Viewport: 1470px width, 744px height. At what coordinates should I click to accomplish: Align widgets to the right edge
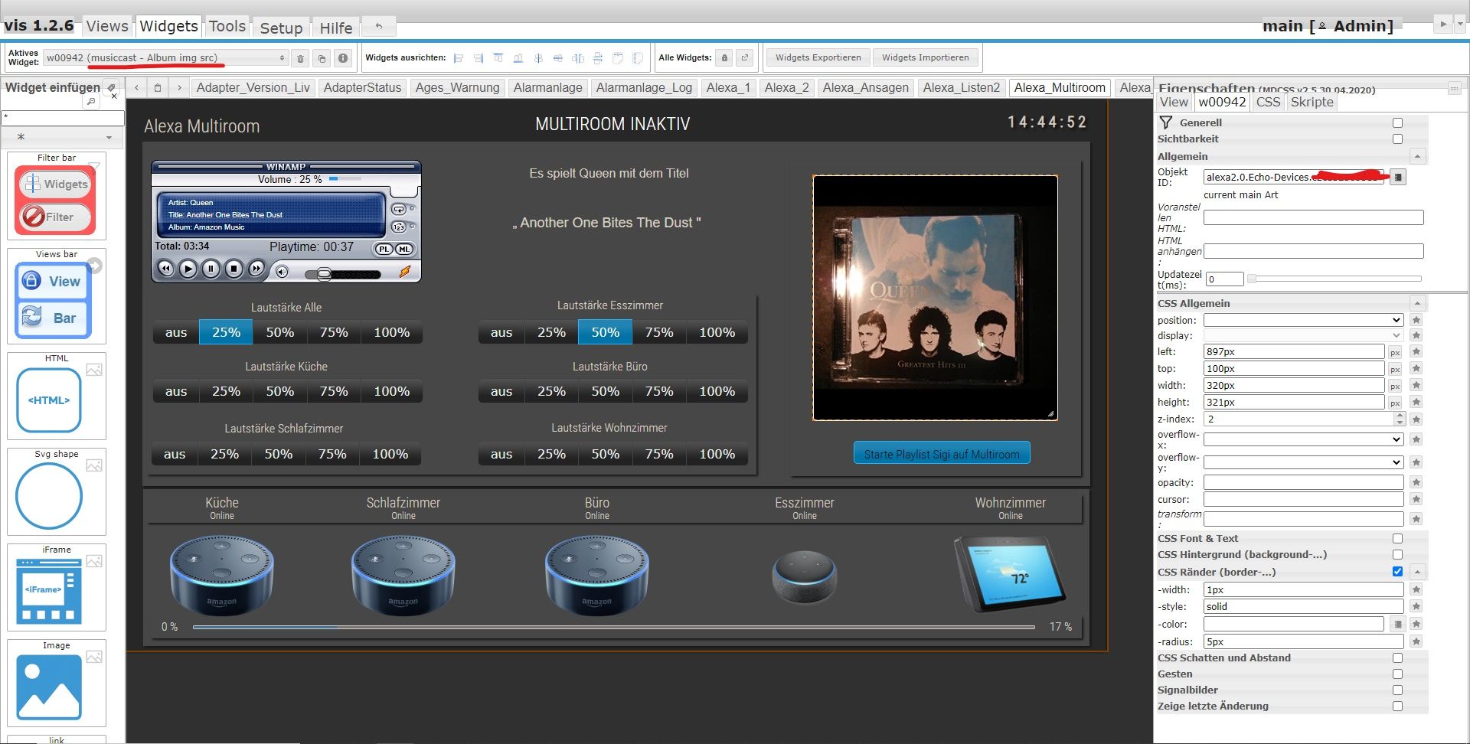[479, 58]
